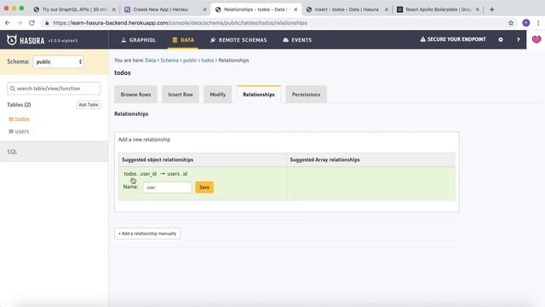Image resolution: width=545 pixels, height=307 pixels.
Task: Switch to the Relationships tab
Action: [259, 95]
